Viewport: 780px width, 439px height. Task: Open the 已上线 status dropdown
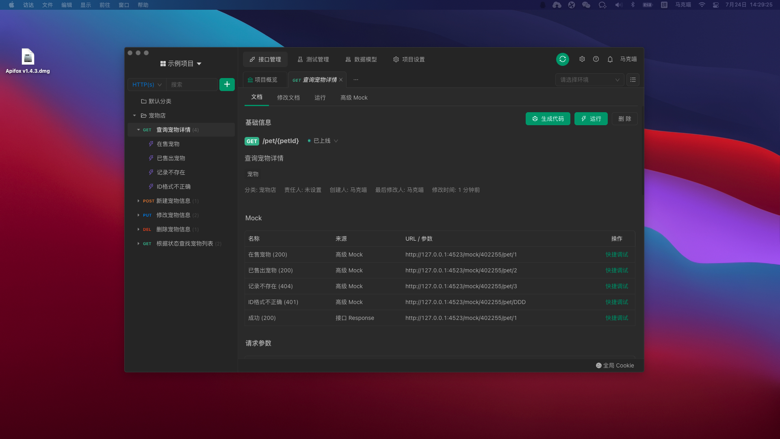[323, 141]
